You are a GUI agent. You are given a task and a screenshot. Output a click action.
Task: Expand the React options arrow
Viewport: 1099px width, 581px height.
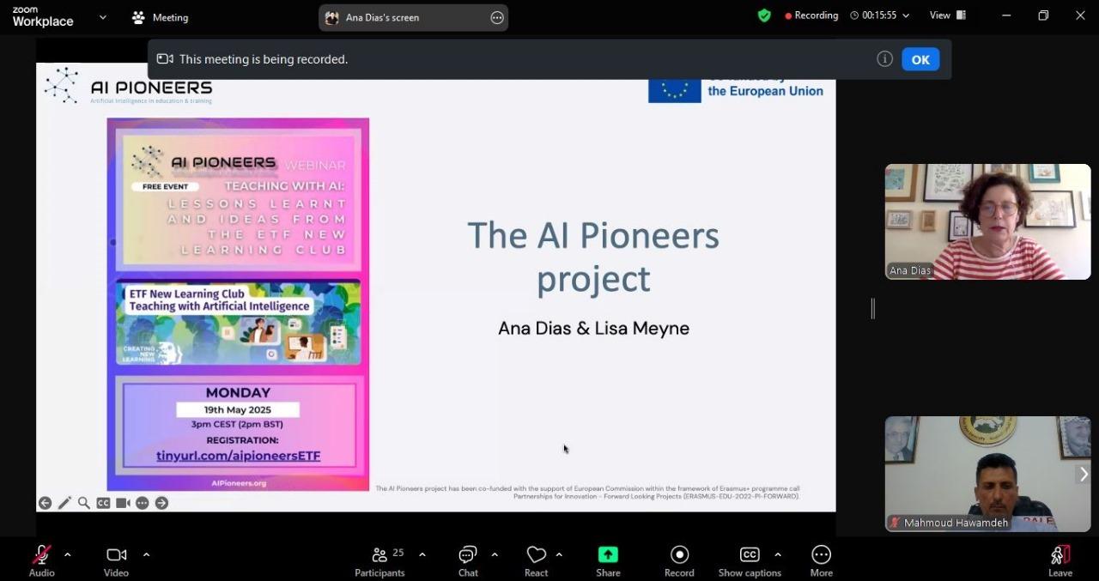559,554
